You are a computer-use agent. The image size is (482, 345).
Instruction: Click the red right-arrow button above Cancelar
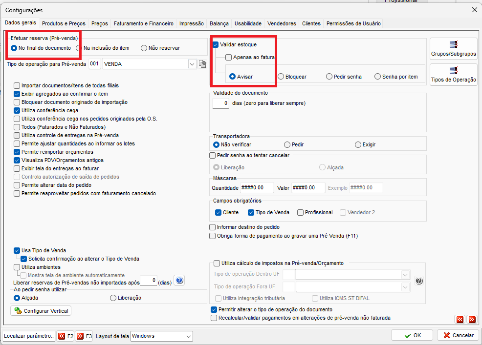coord(472,320)
